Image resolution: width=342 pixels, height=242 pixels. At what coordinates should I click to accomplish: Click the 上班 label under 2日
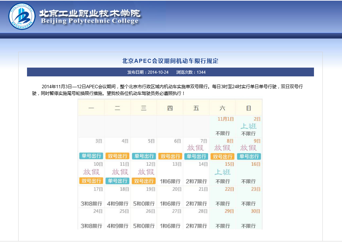(x=248, y=126)
